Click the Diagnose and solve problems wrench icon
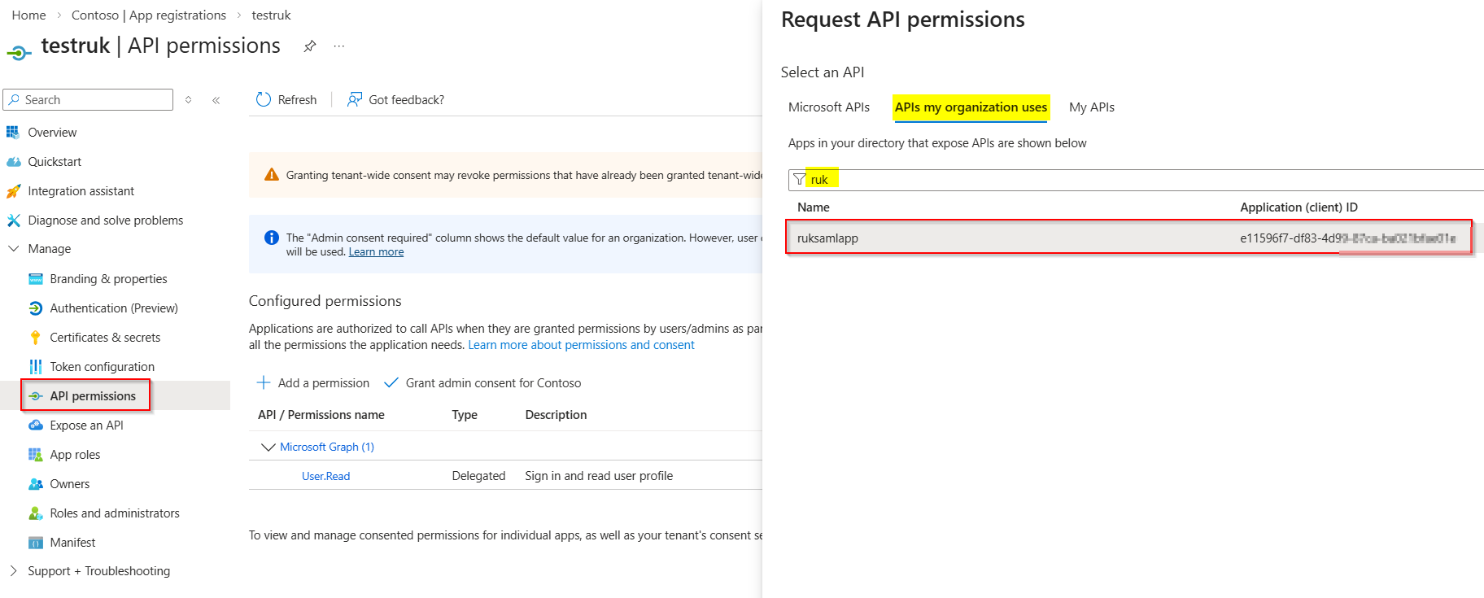The image size is (1484, 598). pyautogui.click(x=13, y=220)
